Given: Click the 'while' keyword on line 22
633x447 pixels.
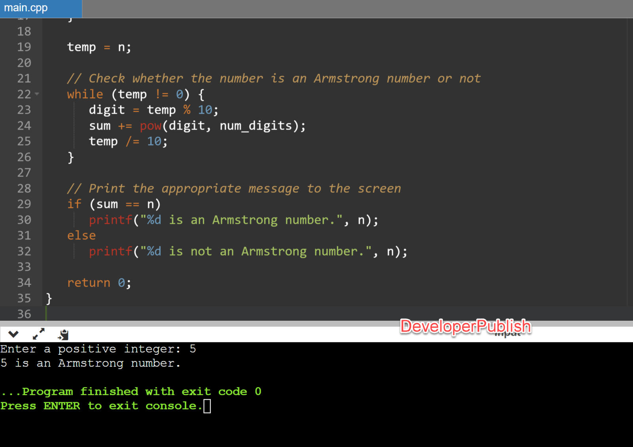Looking at the screenshot, I should [x=85, y=94].
